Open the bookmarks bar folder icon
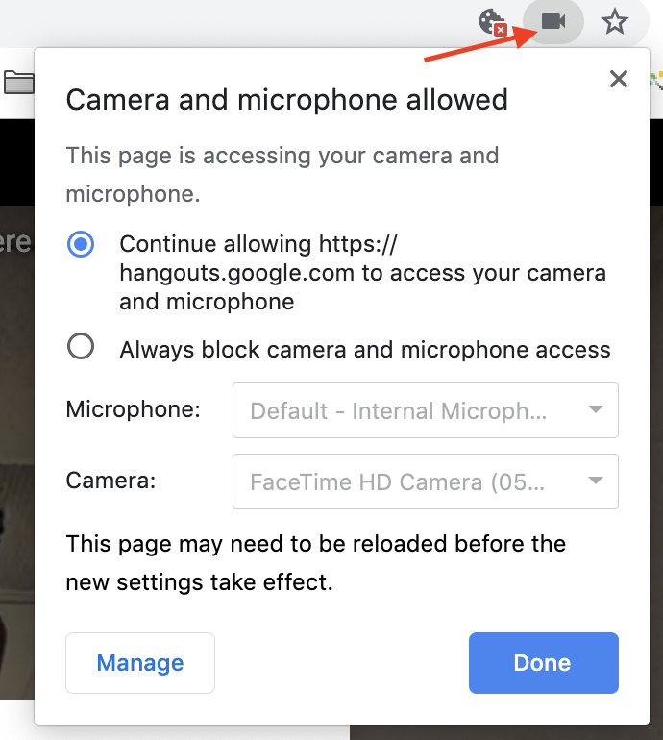This screenshot has height=740, width=663. (x=17, y=83)
